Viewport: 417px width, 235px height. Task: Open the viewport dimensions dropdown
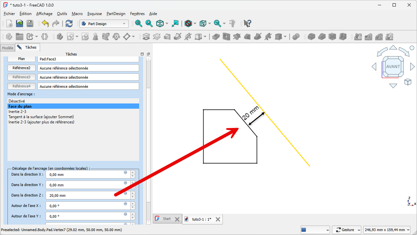387,230
